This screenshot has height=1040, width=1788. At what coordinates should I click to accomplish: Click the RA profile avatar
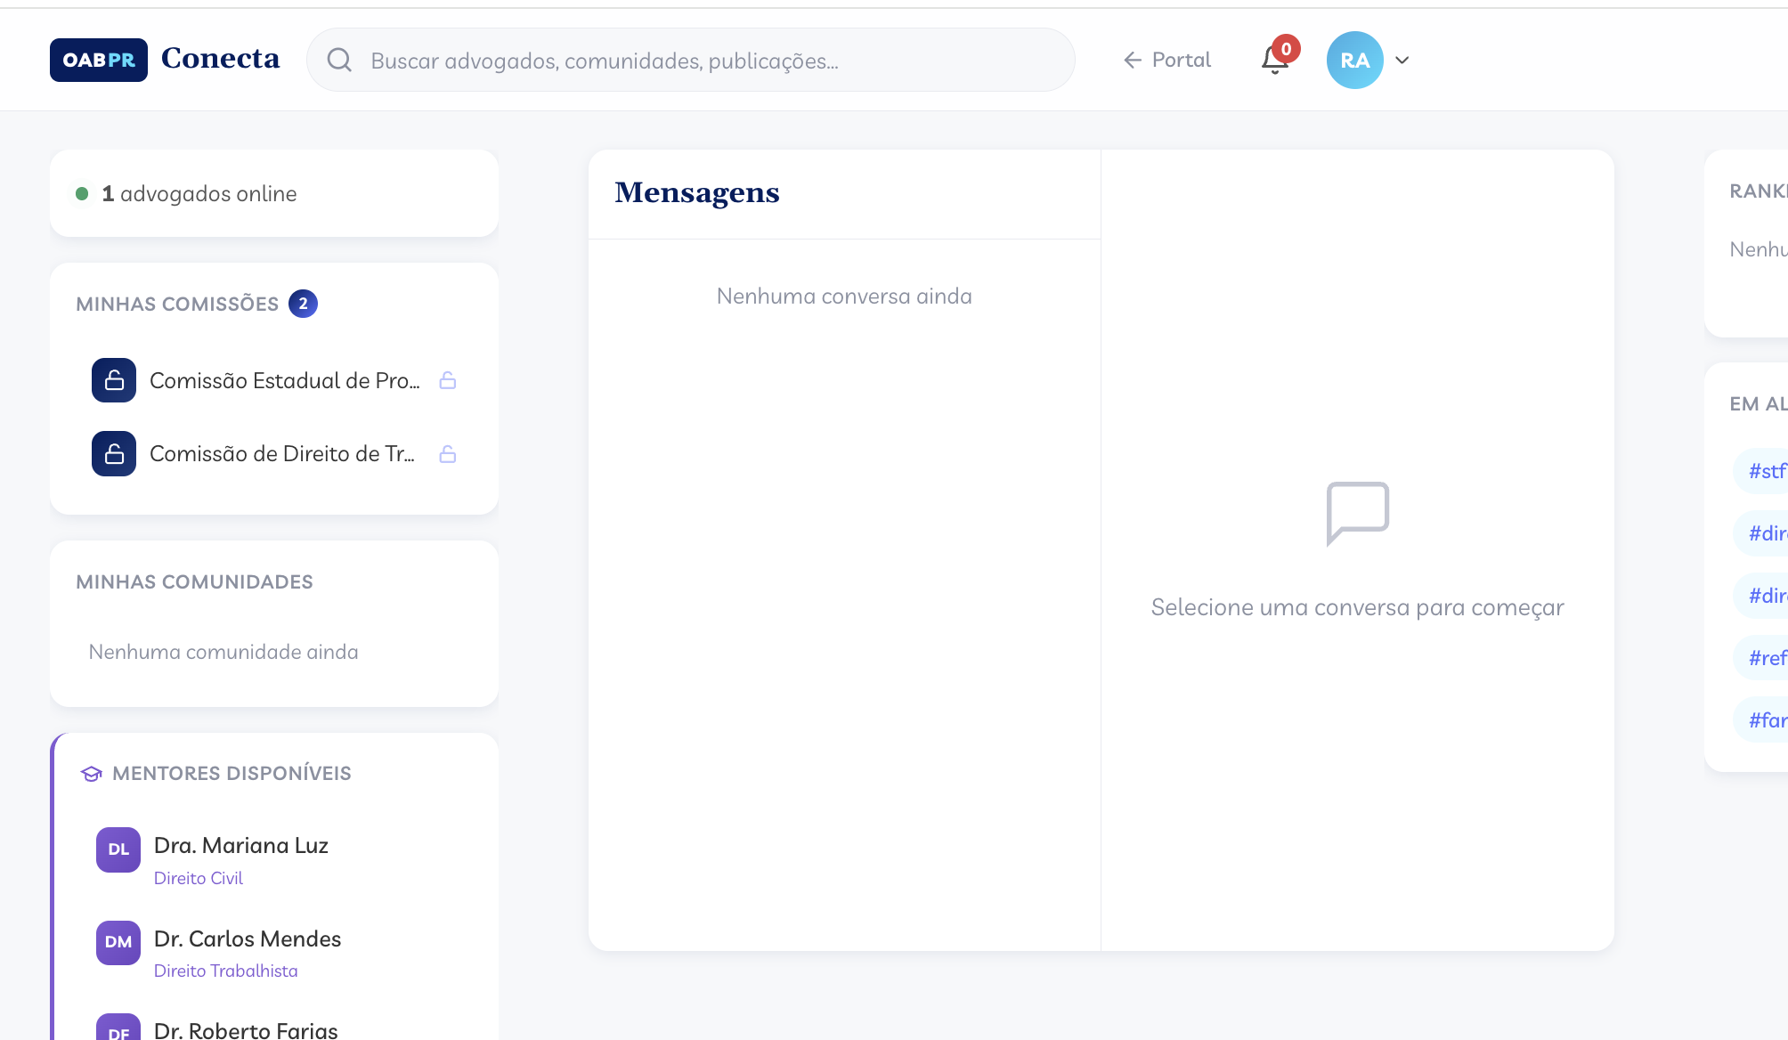[1354, 60]
